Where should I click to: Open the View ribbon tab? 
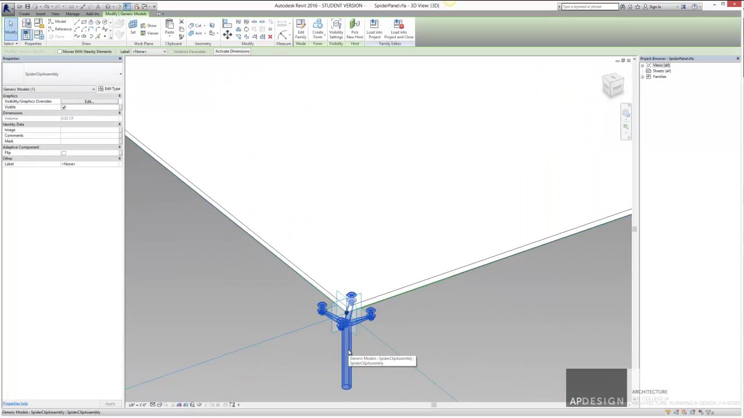[56, 14]
